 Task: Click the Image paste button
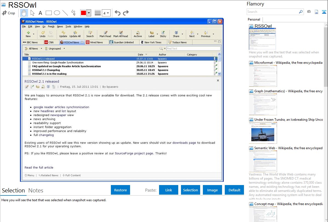pos(212,190)
